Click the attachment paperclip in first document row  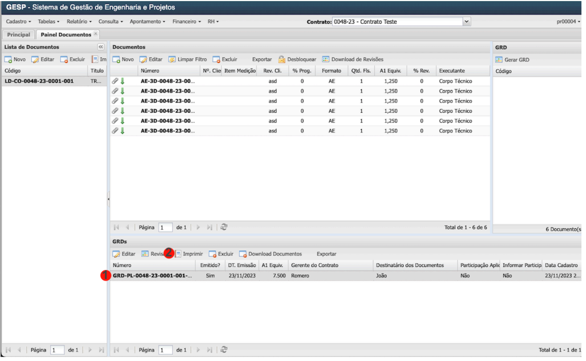click(x=115, y=81)
